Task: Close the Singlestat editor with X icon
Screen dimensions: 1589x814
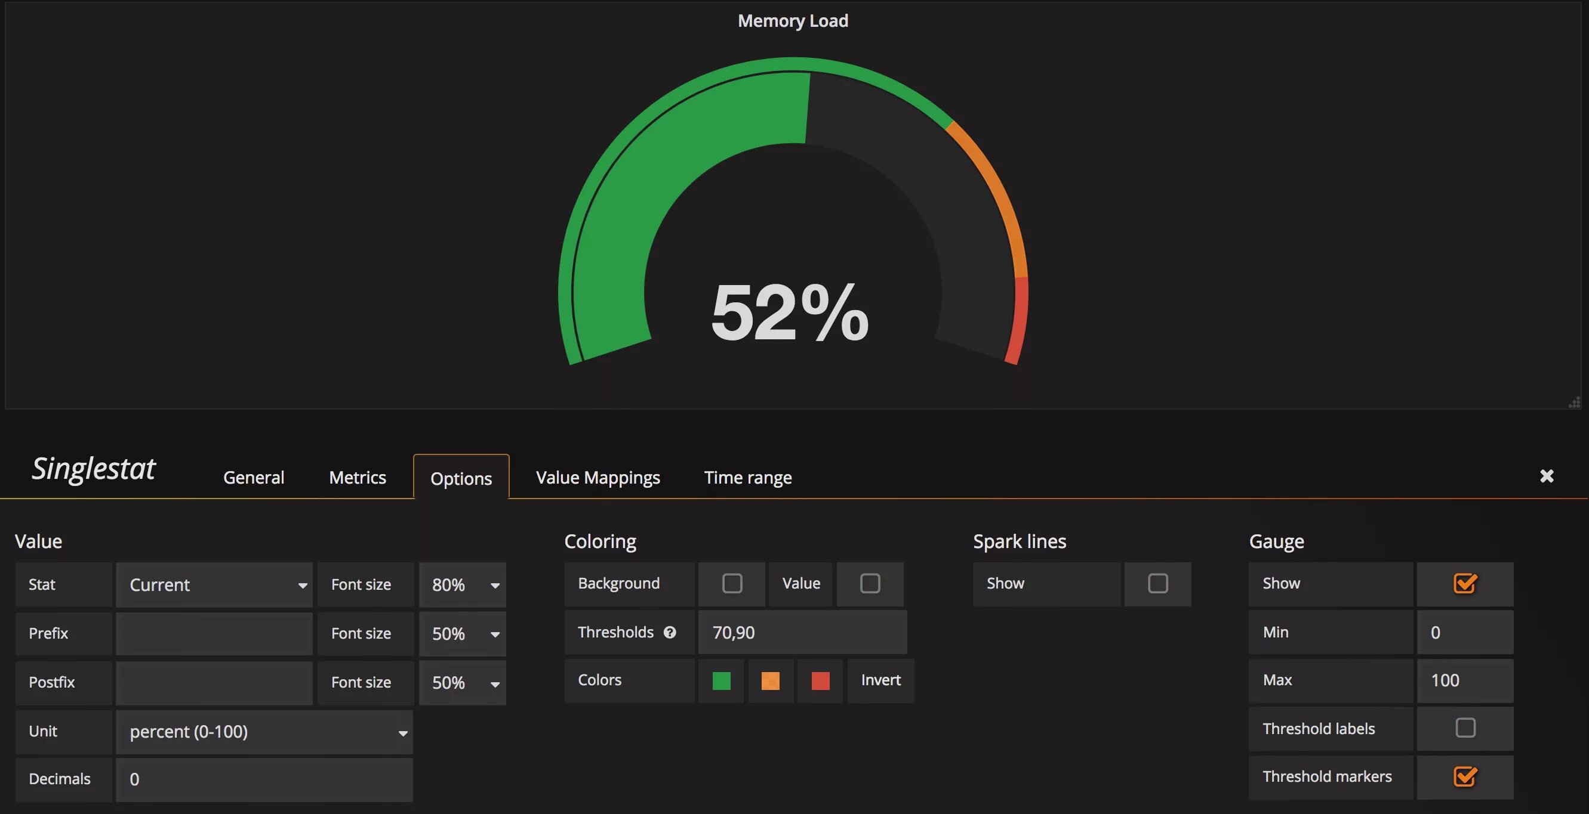Action: tap(1547, 476)
